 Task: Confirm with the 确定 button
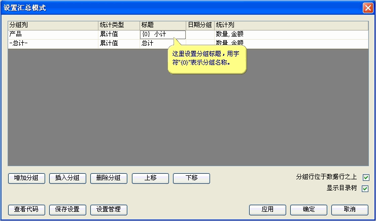(309, 210)
